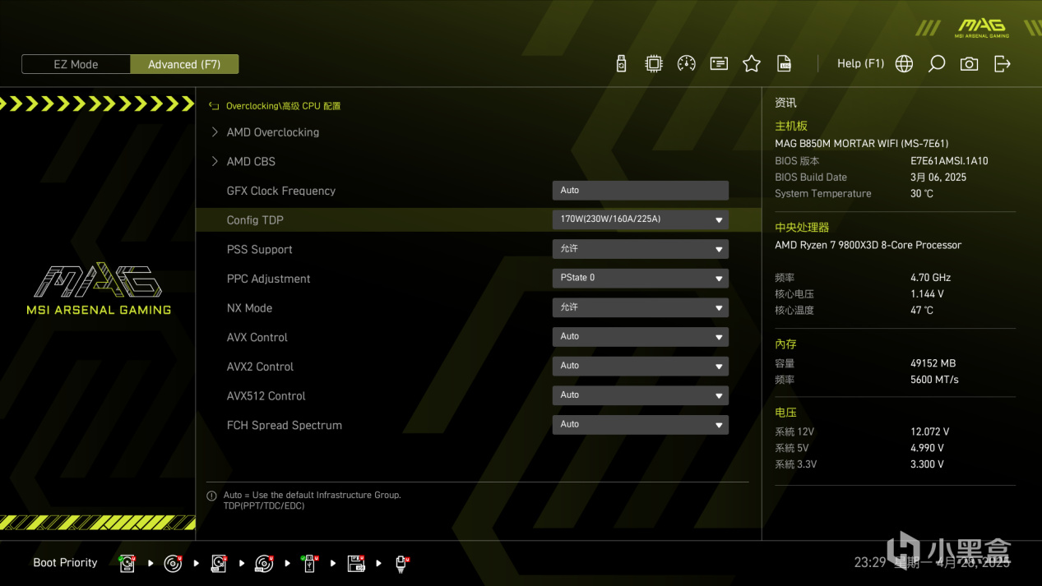Click the 3.300 V system voltage value

pos(927,464)
